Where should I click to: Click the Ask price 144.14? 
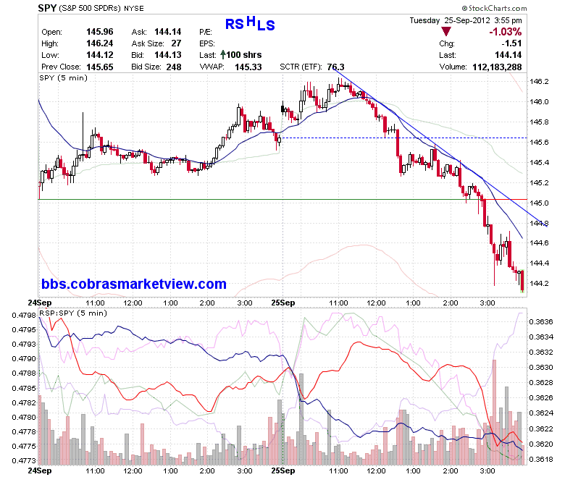tap(167, 32)
